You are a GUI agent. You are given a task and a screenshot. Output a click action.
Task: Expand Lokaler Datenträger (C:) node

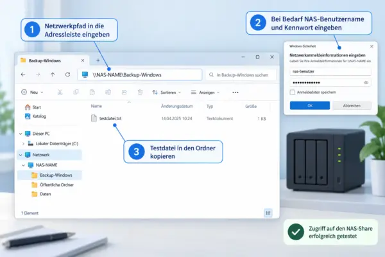(23, 144)
